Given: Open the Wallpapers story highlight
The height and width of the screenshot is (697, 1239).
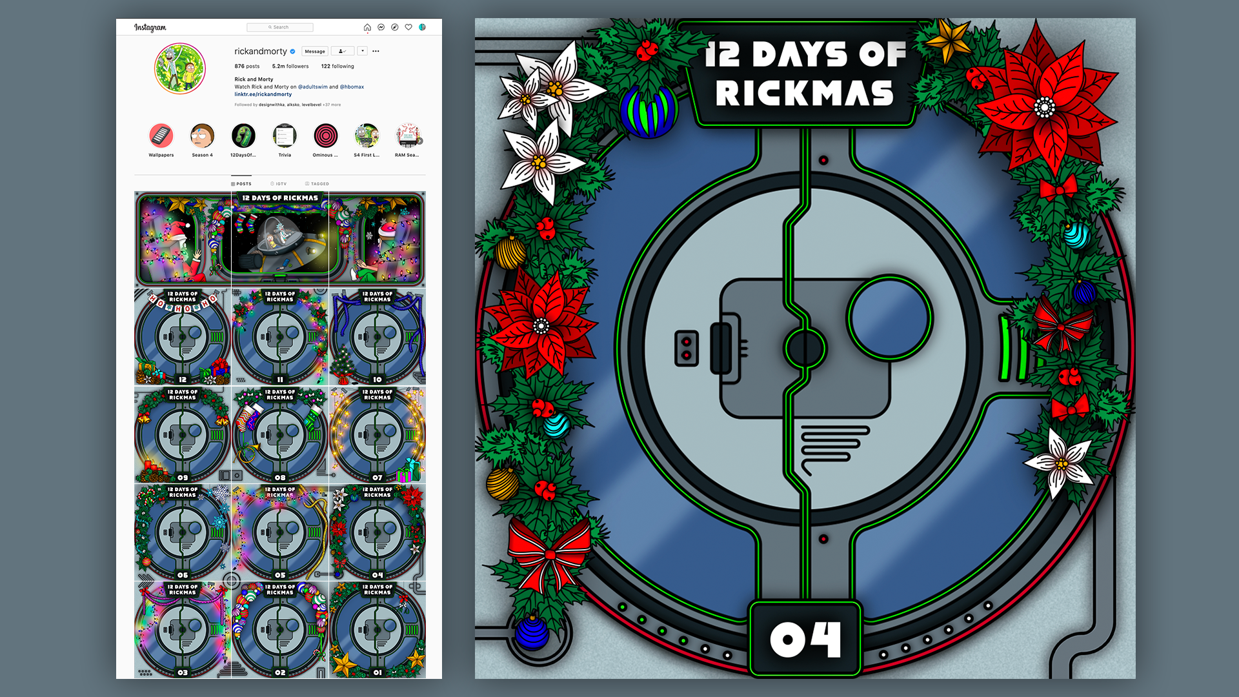Looking at the screenshot, I should coord(161,140).
